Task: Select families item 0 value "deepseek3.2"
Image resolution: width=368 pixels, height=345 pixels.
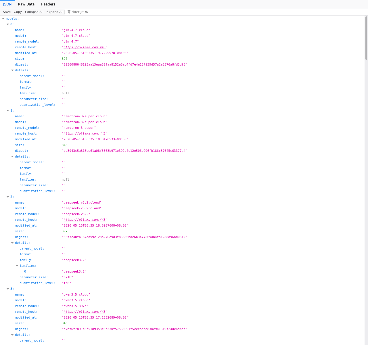Action: [x=74, y=271]
